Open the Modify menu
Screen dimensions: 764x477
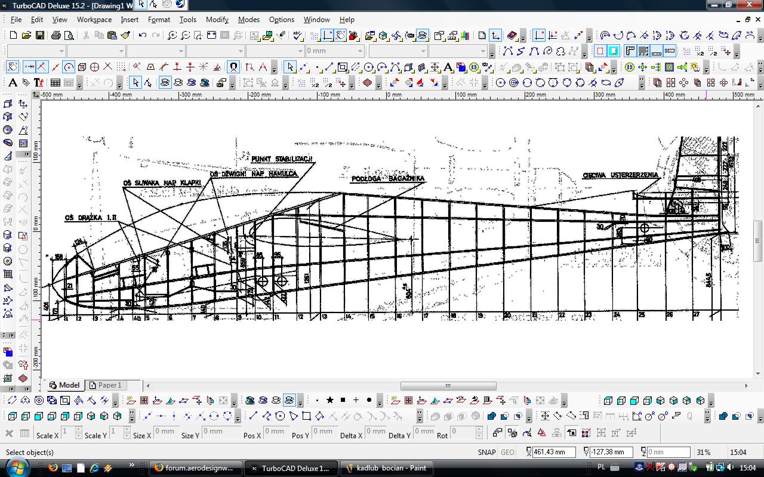point(217,19)
